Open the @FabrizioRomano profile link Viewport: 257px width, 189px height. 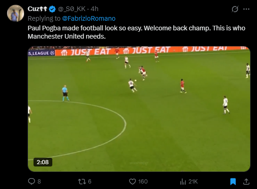click(89, 18)
